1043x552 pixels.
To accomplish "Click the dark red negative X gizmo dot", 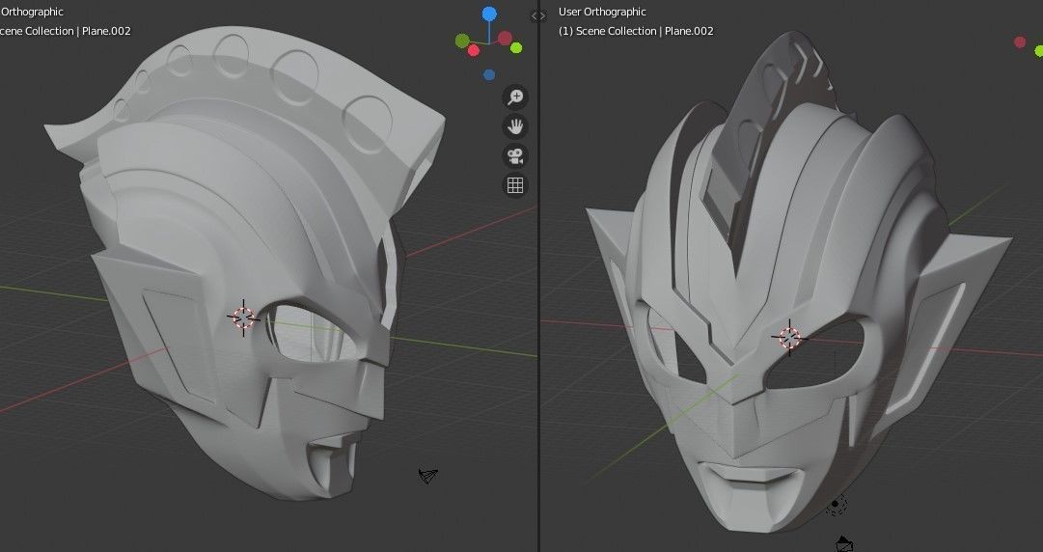I will coord(505,38).
